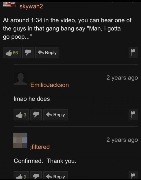Like jfiltered's comment with 9 likes
Viewport: 141px width, 180px height.
click(21, 175)
